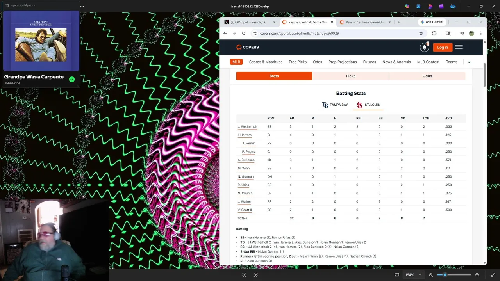
Task: Click the fit-to-window icon in Photos
Action: 397,275
